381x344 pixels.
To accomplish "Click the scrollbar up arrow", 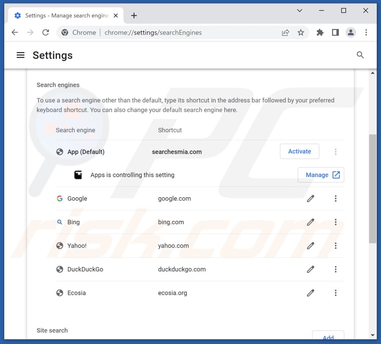I will coord(372,73).
